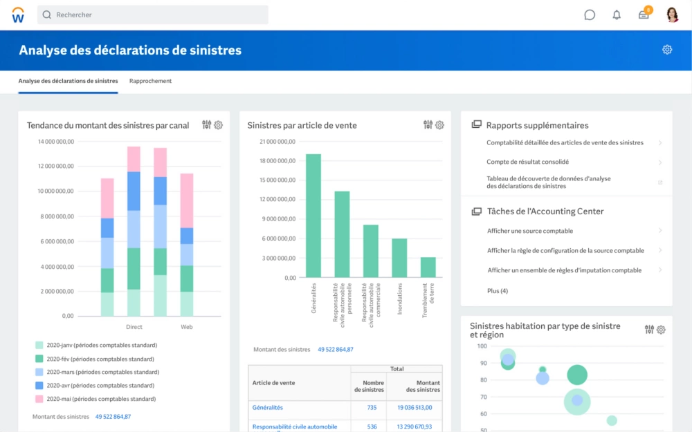This screenshot has width=692, height=432.
Task: Switch to the Rapprochement tab
Action: click(150, 81)
